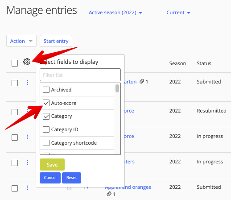Click the Reset button
Image resolution: width=231 pixels, height=200 pixels.
71,178
